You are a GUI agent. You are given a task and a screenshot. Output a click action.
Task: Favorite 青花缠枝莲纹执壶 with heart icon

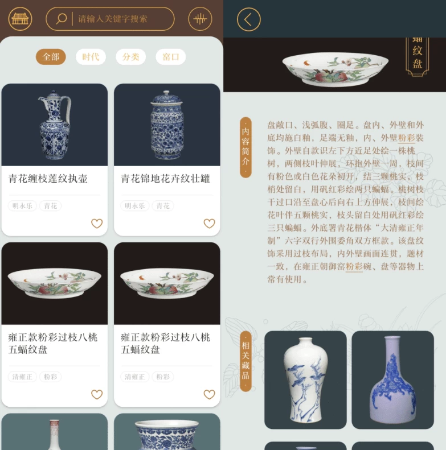tap(97, 223)
